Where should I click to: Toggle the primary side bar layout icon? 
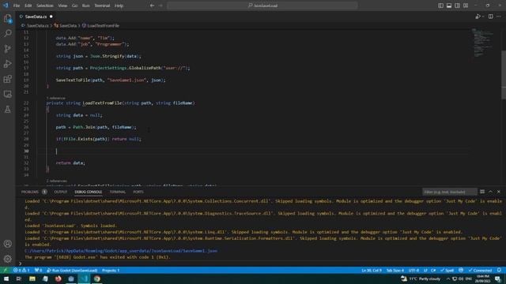(x=440, y=6)
